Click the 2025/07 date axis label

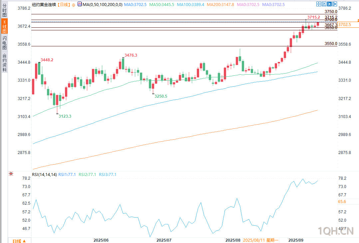pos(164,240)
